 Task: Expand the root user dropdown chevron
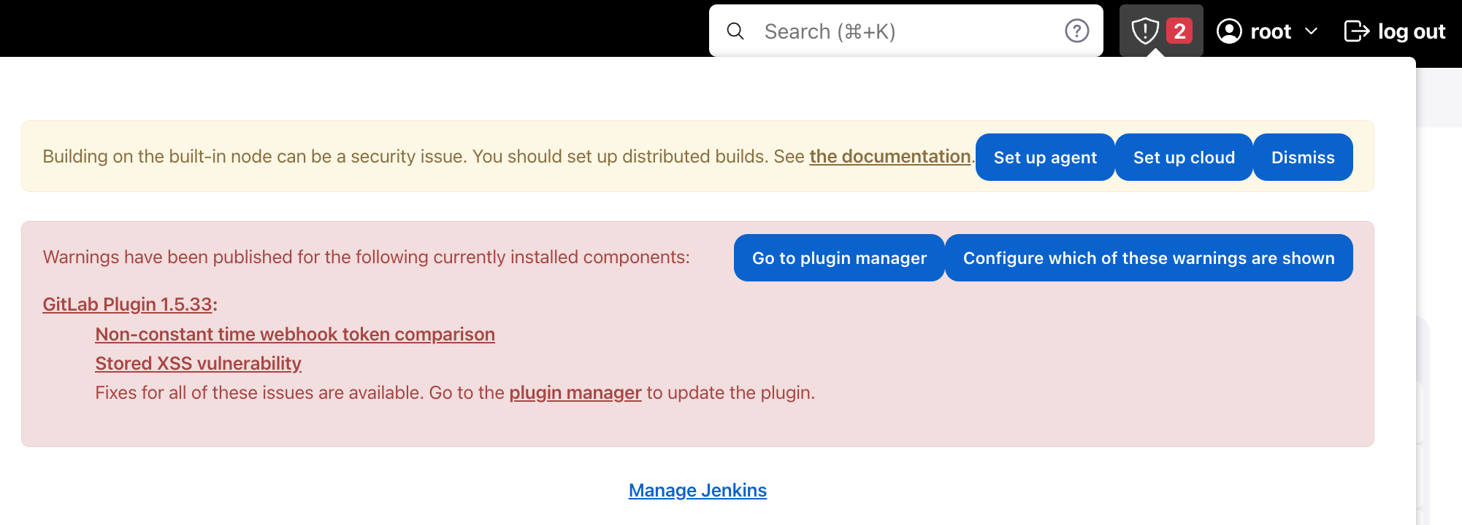[1311, 31]
